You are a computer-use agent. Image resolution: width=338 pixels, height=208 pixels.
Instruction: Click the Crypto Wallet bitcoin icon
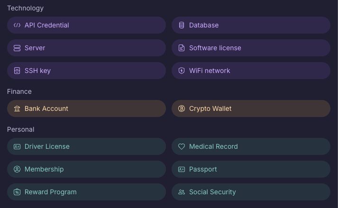(182, 109)
